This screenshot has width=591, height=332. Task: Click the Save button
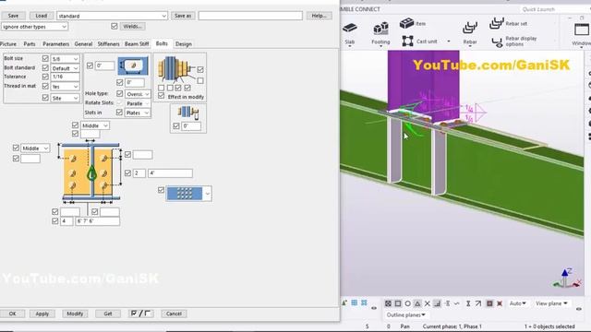(13, 16)
